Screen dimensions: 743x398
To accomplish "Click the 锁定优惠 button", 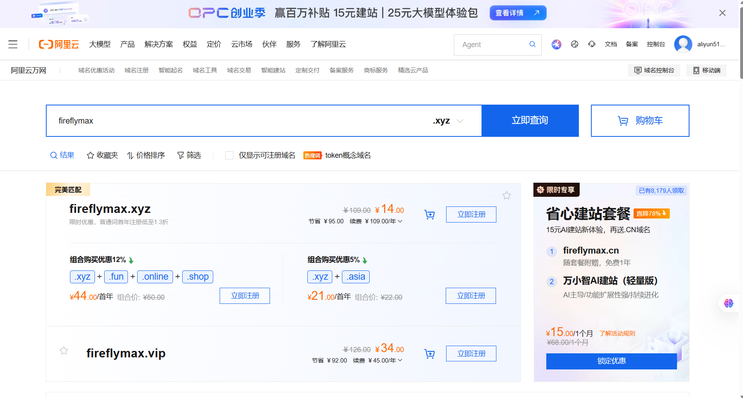I will [611, 361].
